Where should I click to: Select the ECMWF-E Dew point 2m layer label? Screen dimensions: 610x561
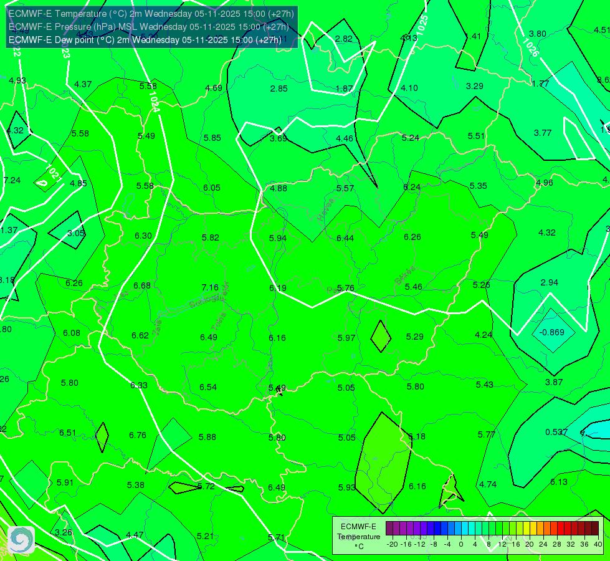point(145,40)
